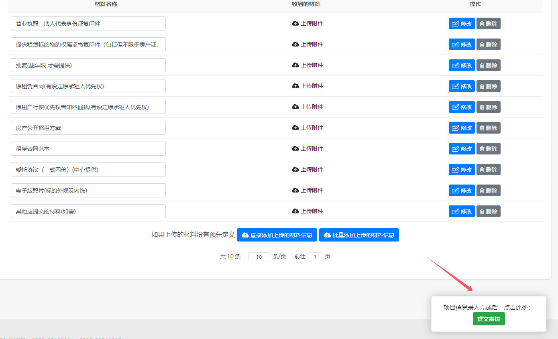Click the 操作 column header
Image resolution: width=558 pixels, height=339 pixels.
pyautogui.click(x=475, y=4)
